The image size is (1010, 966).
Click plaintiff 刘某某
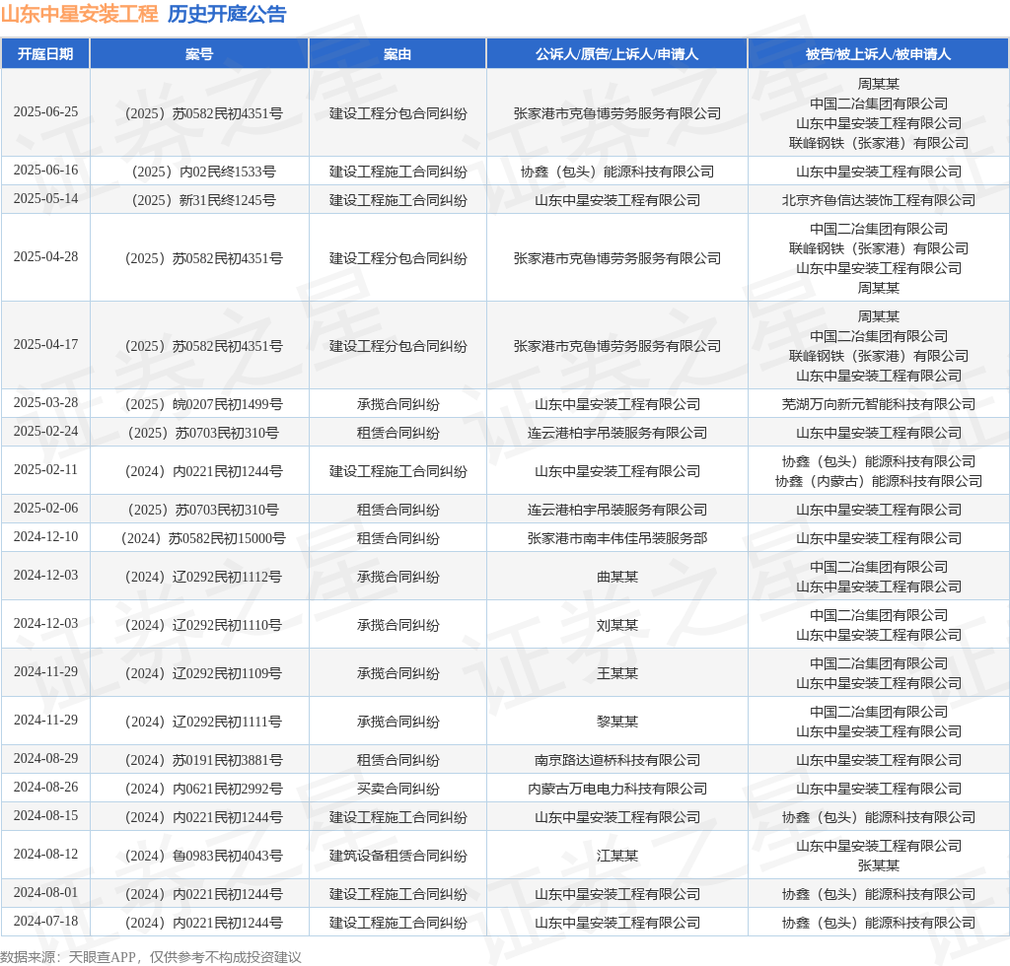(617, 625)
